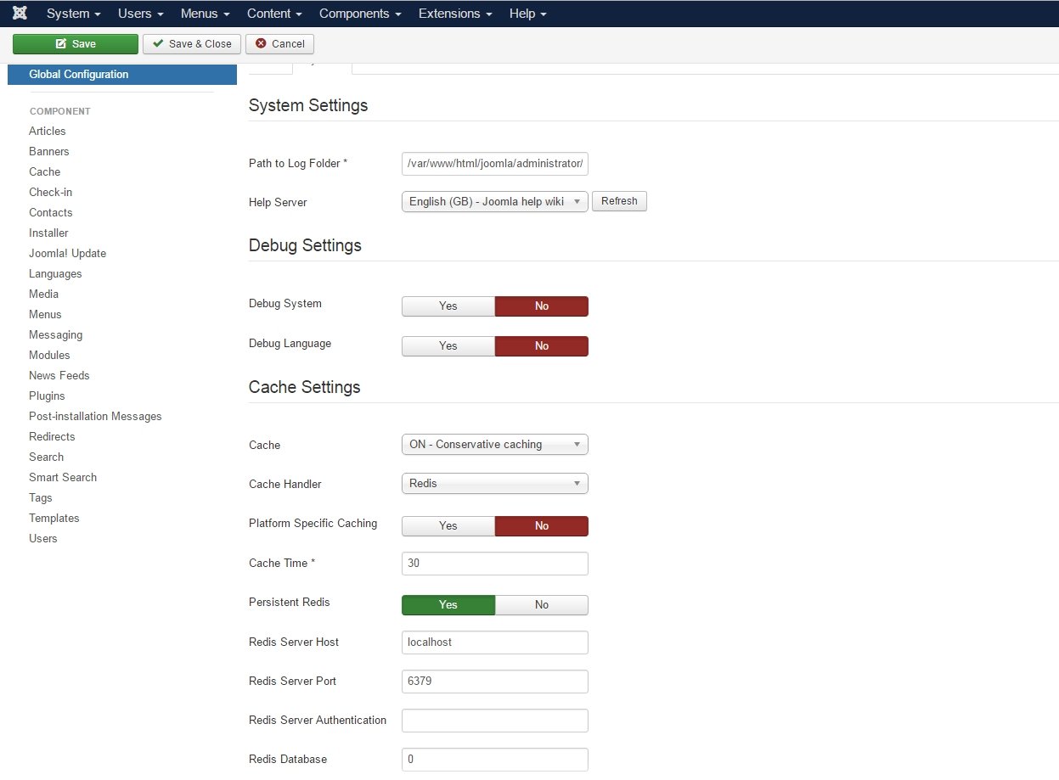Cancel the configuration changes
This screenshot has width=1059, height=780.
click(x=279, y=44)
